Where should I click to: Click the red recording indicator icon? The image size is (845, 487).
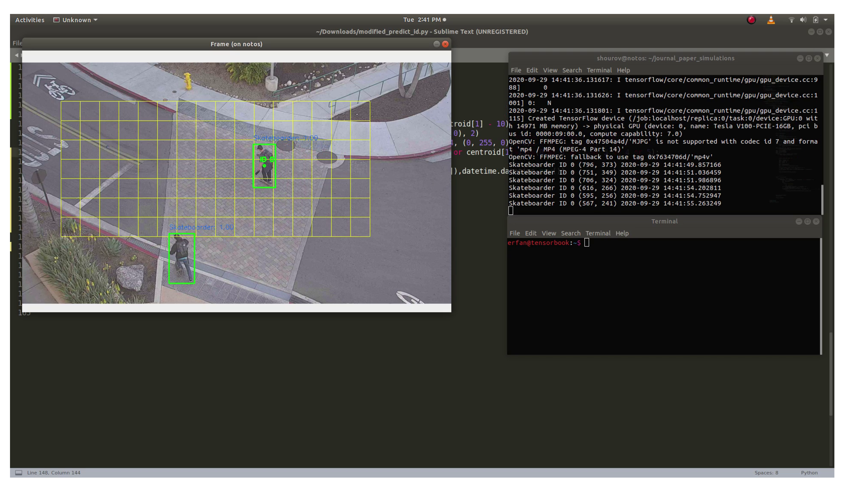coord(751,20)
